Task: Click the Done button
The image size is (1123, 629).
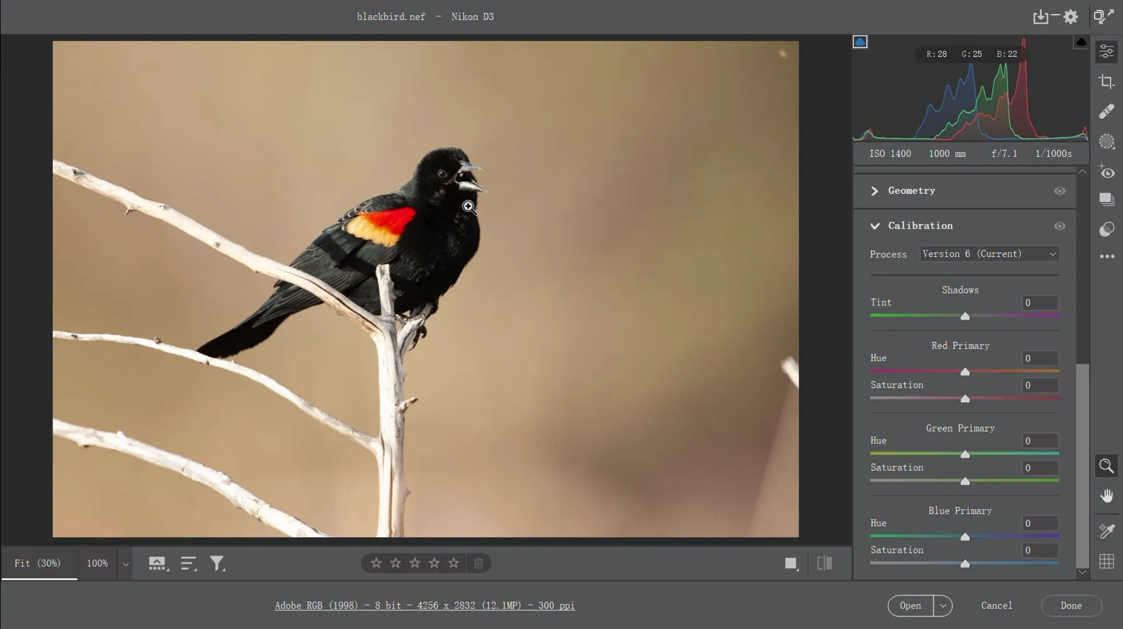Action: click(x=1071, y=605)
